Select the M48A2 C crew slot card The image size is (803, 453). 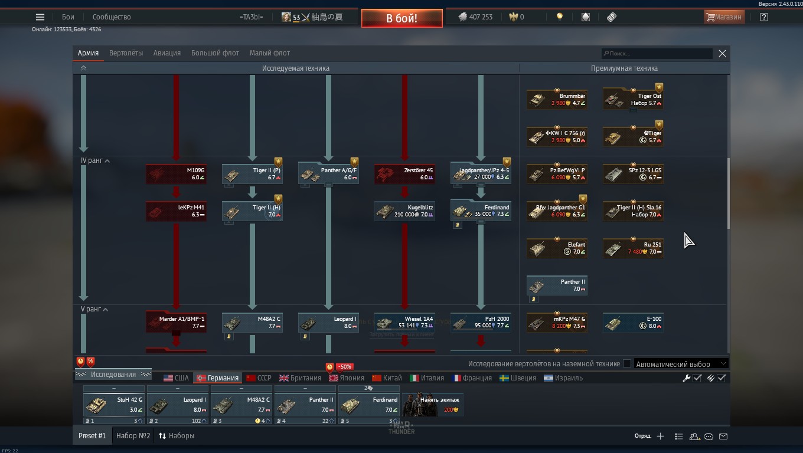click(241, 405)
